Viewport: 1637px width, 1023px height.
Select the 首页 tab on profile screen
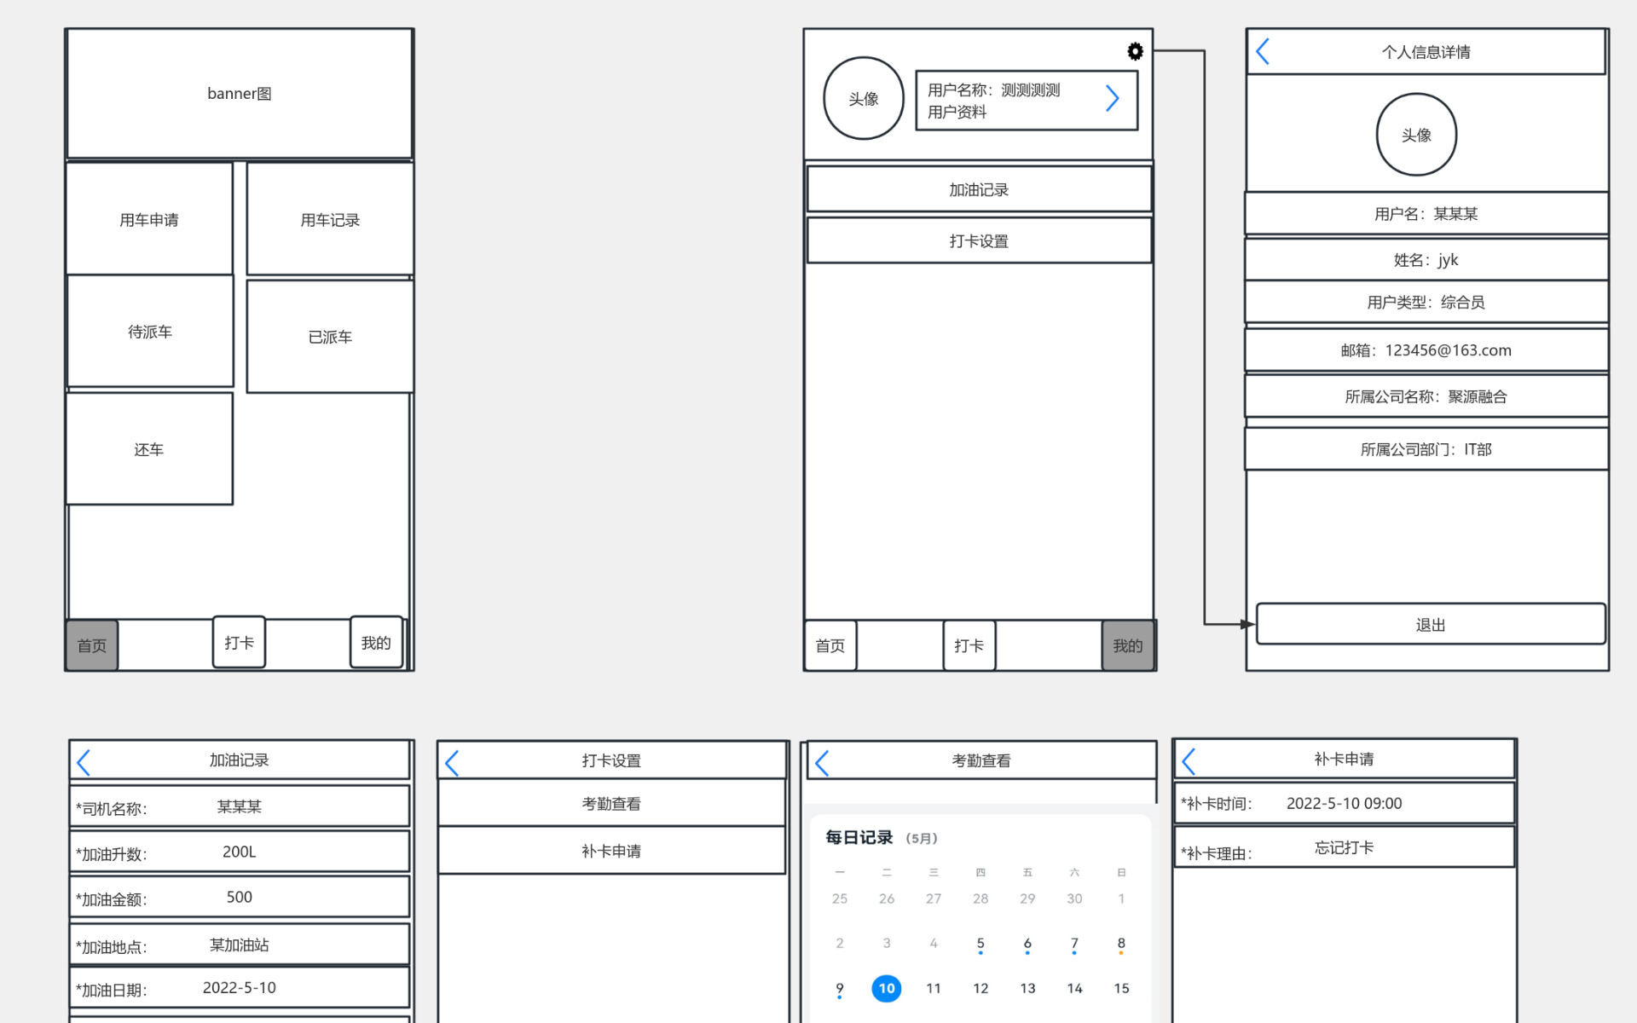[830, 645]
